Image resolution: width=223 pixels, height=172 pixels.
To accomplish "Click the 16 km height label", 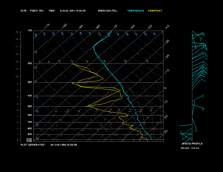I will [17, 32].
